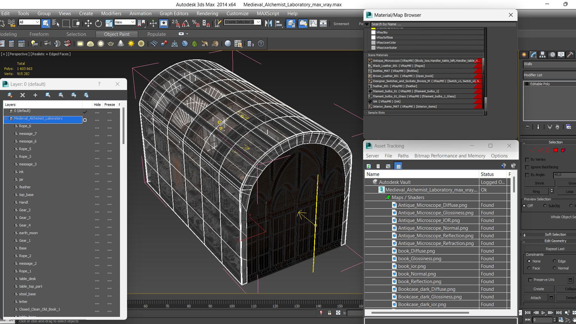Select Off preview selection radio
The image size is (576, 324).
coord(524,206)
